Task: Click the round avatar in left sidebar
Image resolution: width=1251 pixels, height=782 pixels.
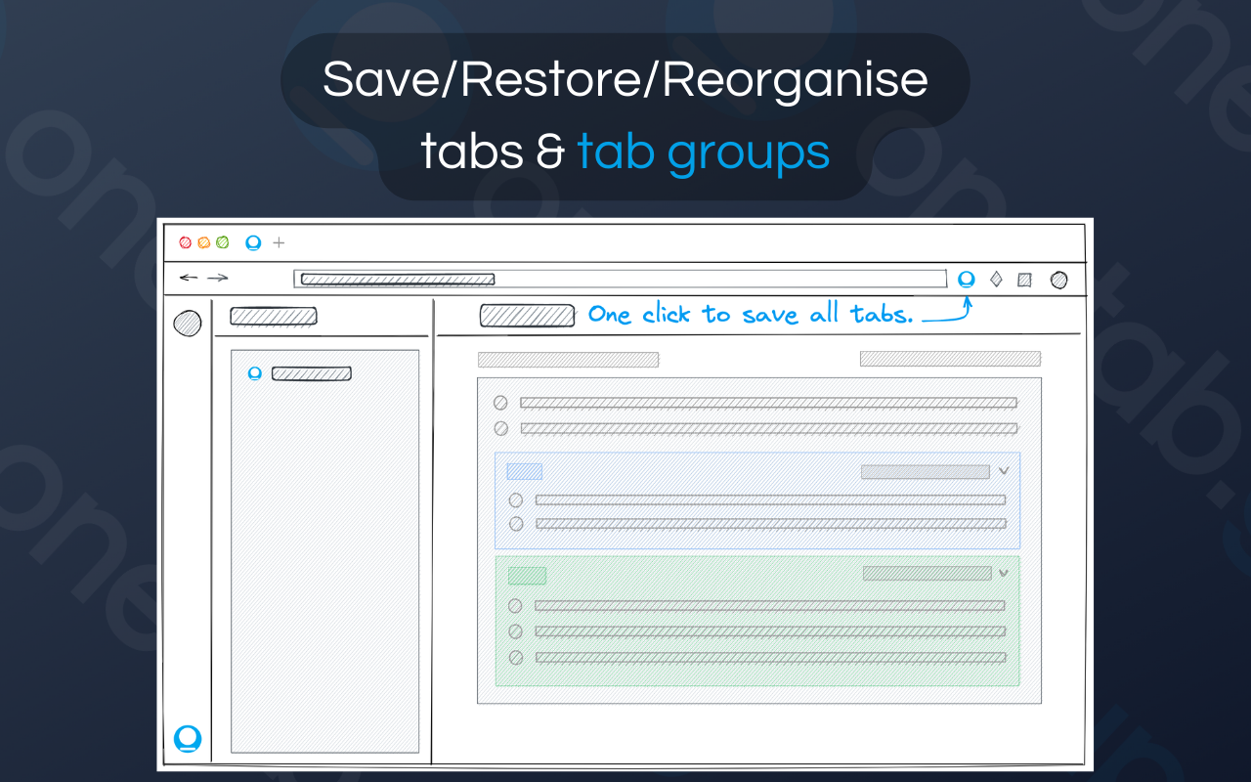Action: (x=187, y=323)
